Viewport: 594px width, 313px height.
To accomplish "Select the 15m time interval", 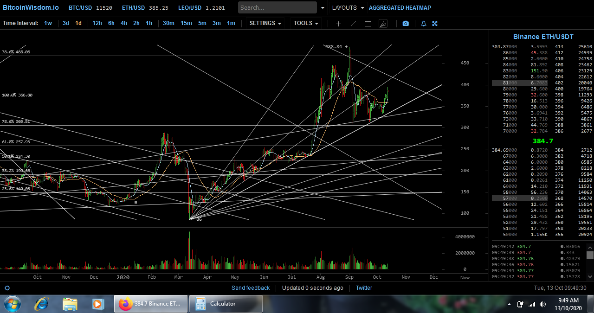I will (186, 23).
